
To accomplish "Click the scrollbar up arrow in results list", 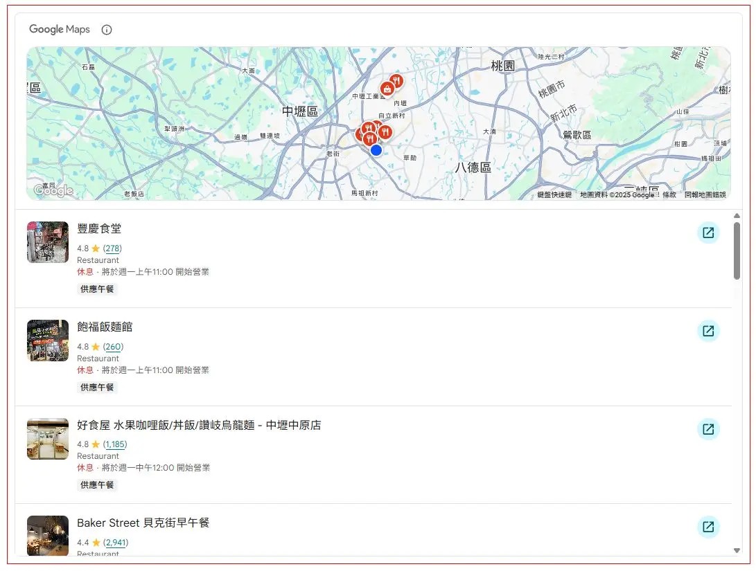I will (737, 216).
